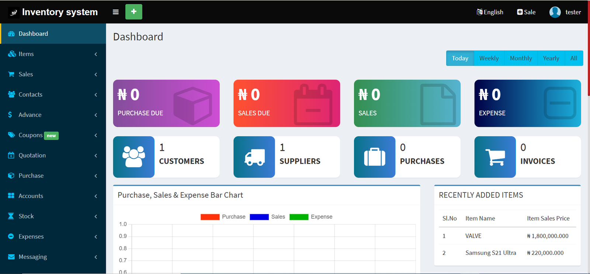Image resolution: width=590 pixels, height=274 pixels.
Task: Click the Sale link in top bar
Action: pos(526,12)
